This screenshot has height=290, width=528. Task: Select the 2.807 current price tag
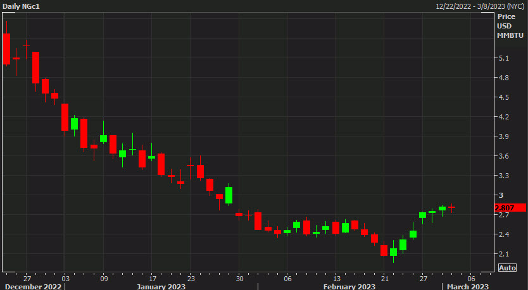[x=510, y=208]
